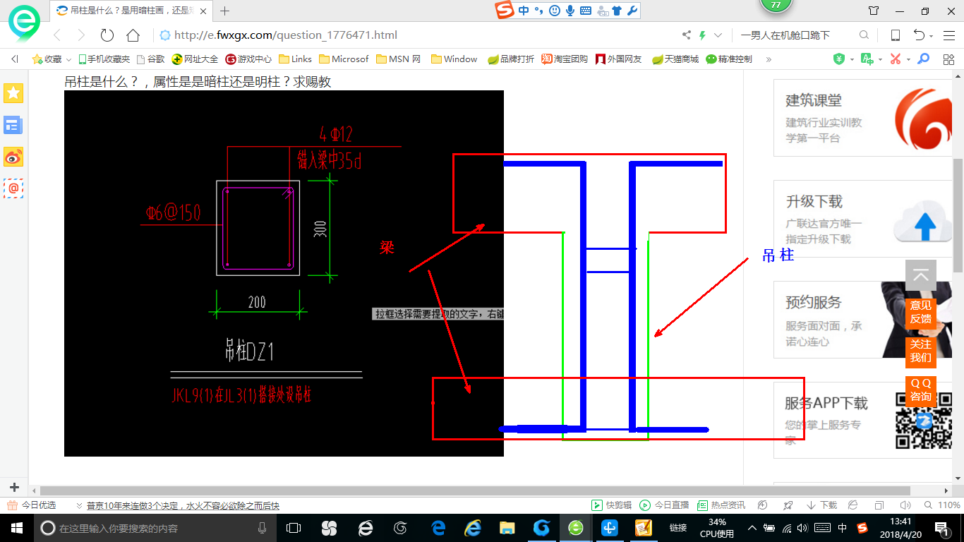Click the 关注我们 orange button
The width and height of the screenshot is (964, 542).
(x=921, y=351)
